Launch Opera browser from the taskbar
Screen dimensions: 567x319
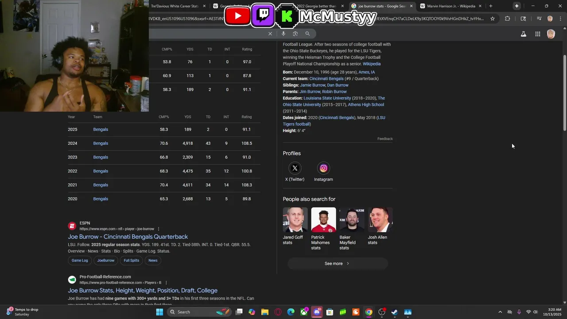pos(278,312)
